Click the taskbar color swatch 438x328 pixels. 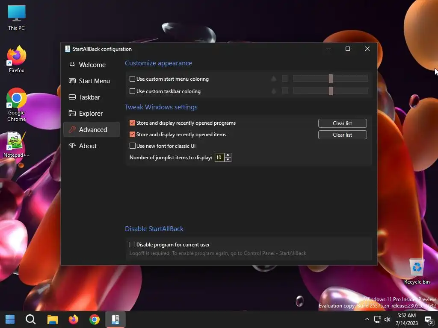pos(285,91)
